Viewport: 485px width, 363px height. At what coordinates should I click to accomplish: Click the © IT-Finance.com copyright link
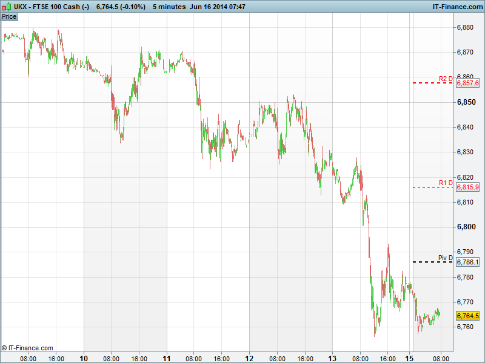[x=27, y=348]
